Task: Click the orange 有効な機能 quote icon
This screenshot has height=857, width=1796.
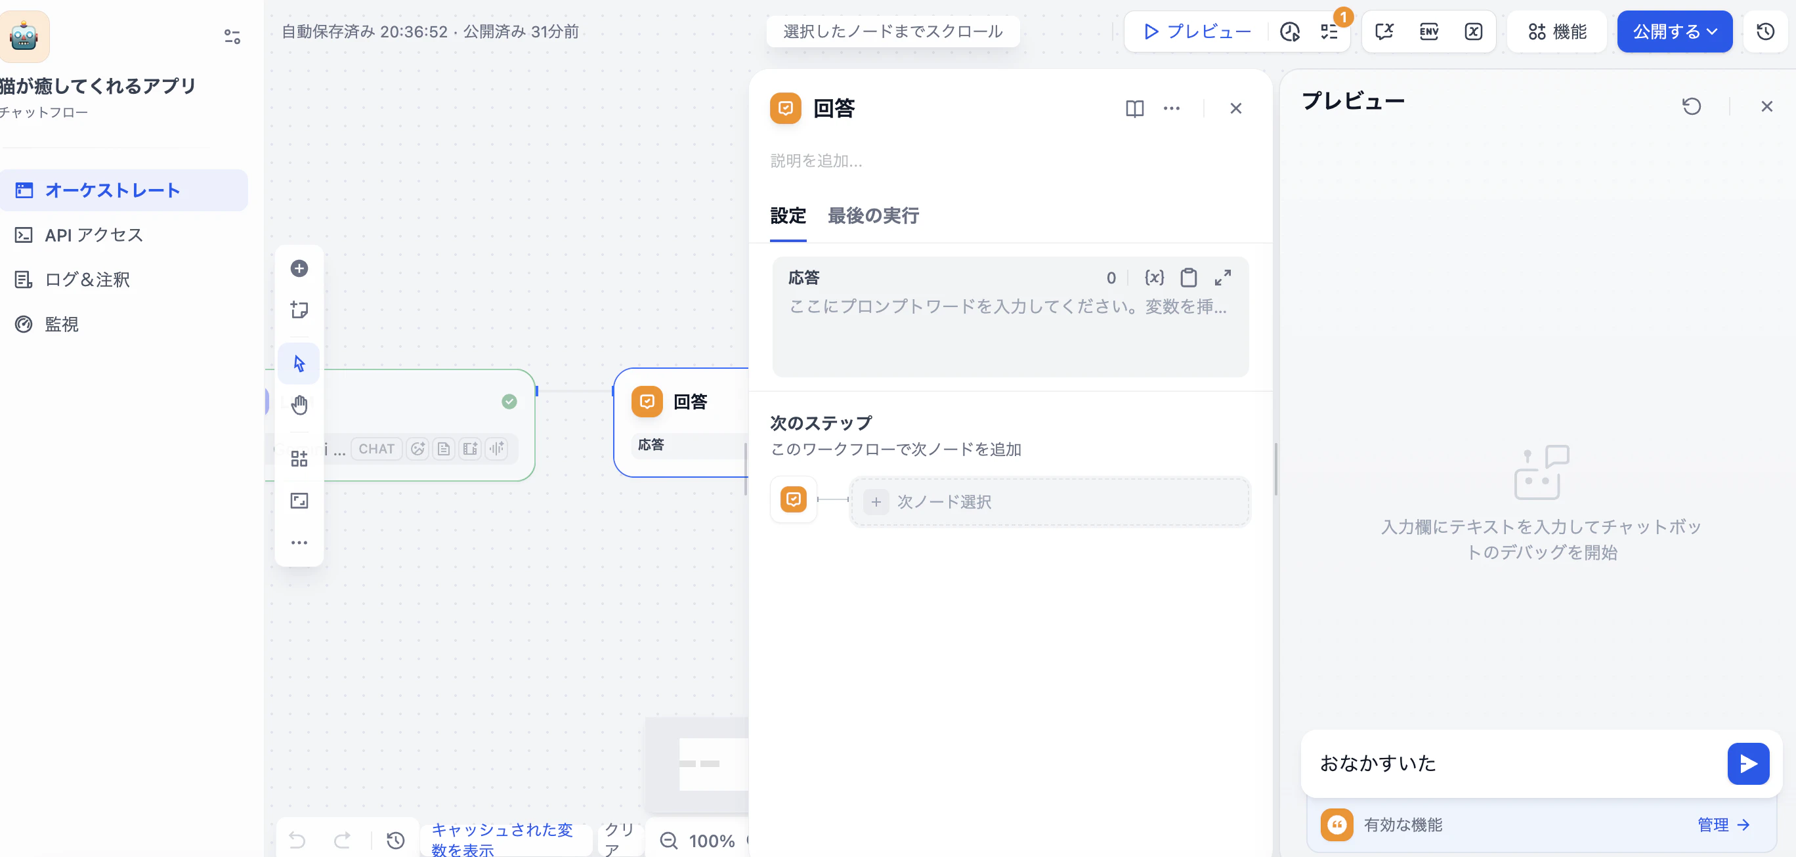Action: pos(1336,825)
